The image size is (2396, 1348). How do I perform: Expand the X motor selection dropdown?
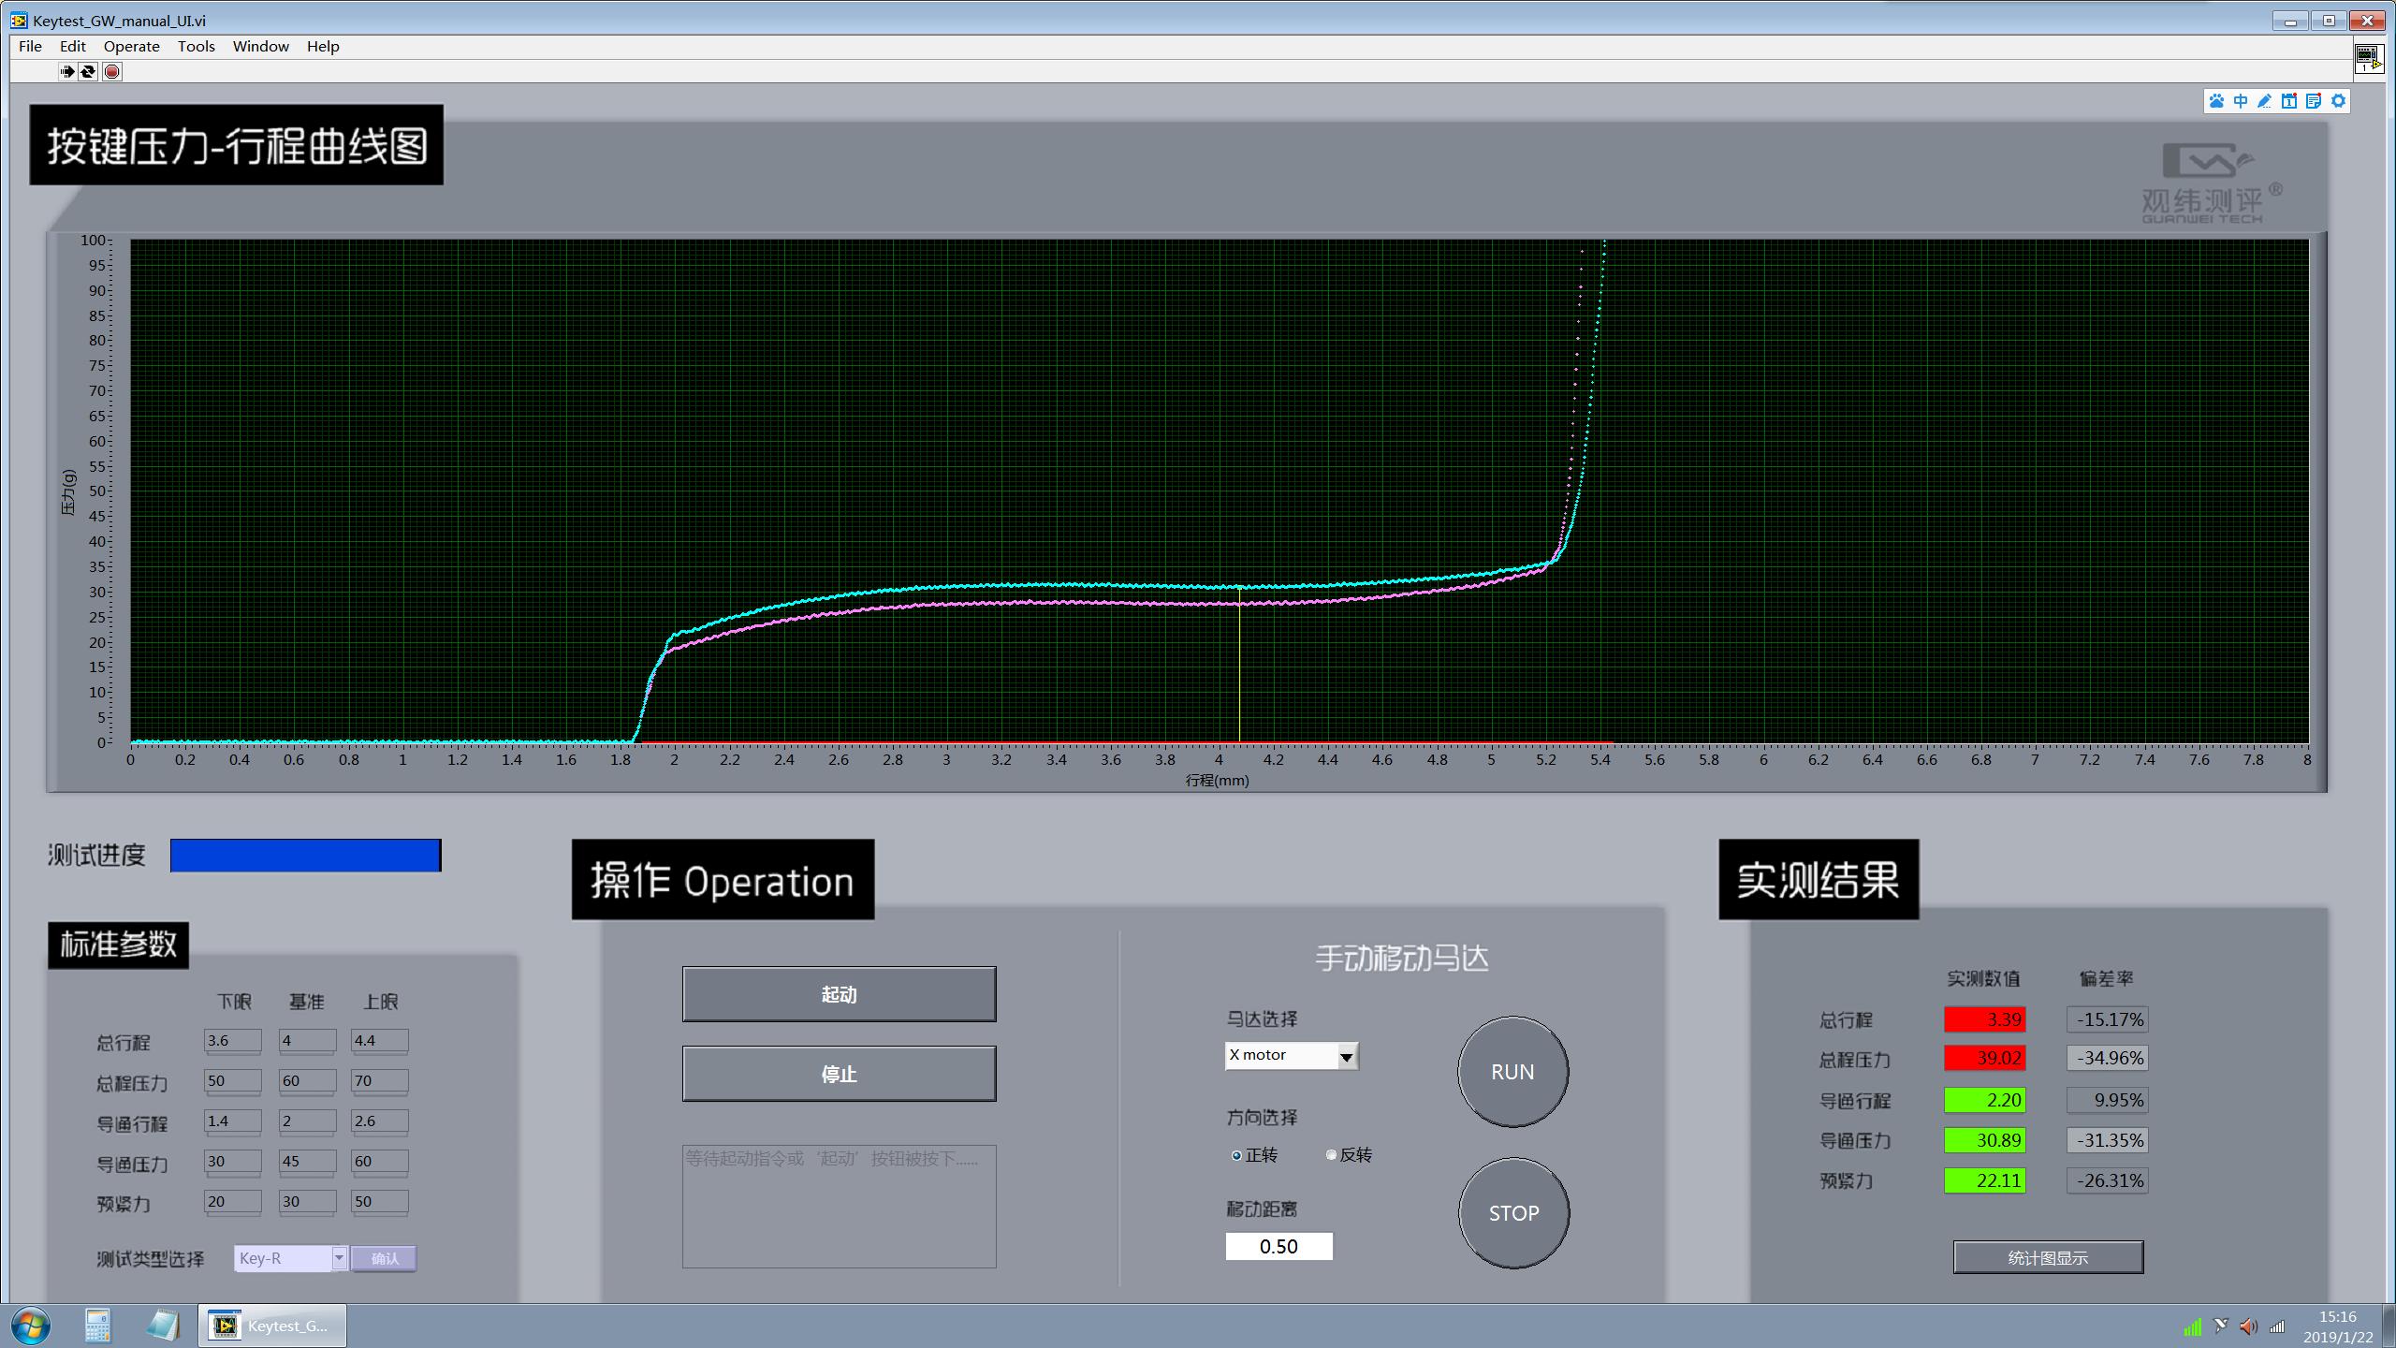(x=1346, y=1057)
